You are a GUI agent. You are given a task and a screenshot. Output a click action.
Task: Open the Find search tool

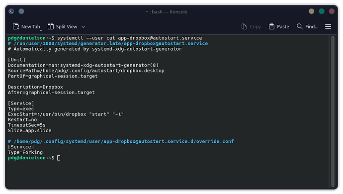coord(307,27)
